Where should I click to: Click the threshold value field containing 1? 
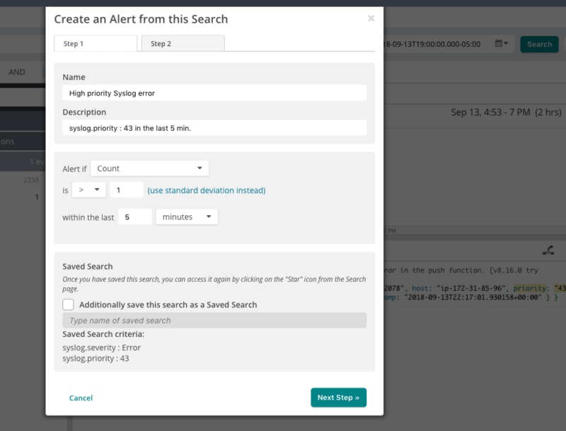tap(126, 190)
